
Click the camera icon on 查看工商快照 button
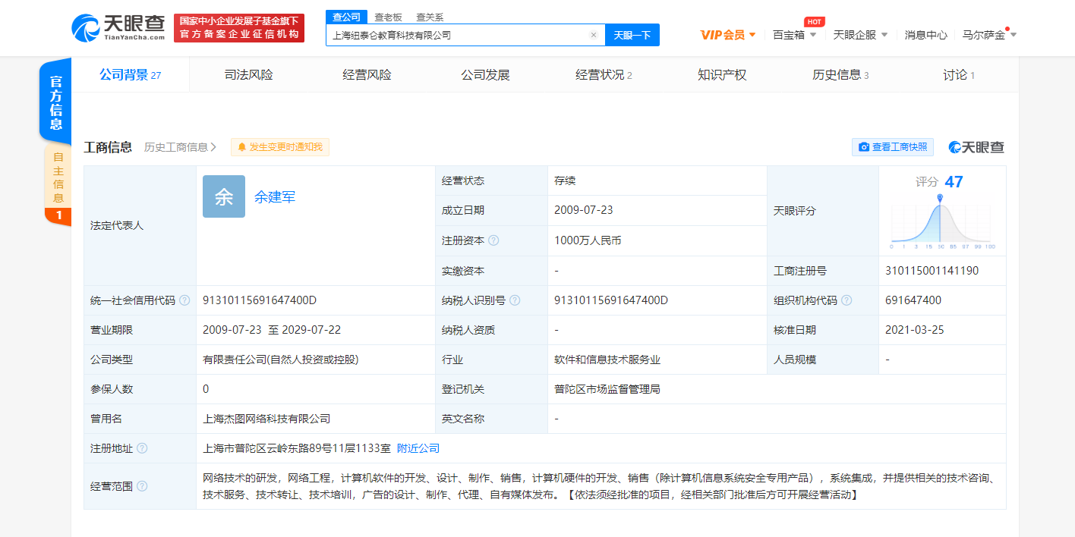click(865, 146)
